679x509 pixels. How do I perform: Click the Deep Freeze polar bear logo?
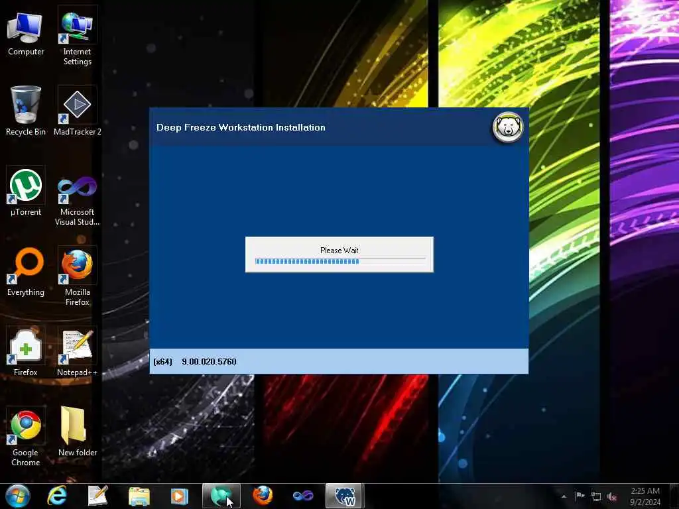pyautogui.click(x=508, y=127)
